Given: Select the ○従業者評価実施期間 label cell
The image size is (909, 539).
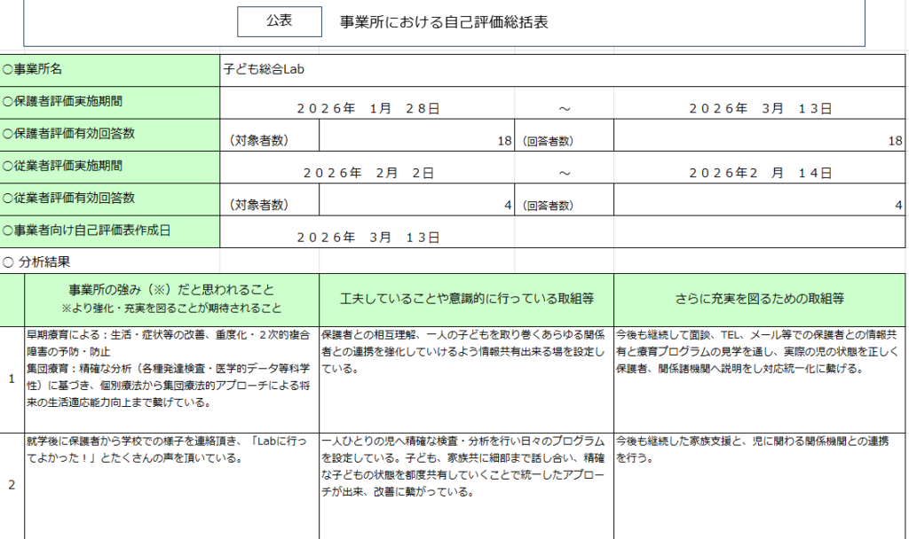Looking at the screenshot, I should point(110,167).
